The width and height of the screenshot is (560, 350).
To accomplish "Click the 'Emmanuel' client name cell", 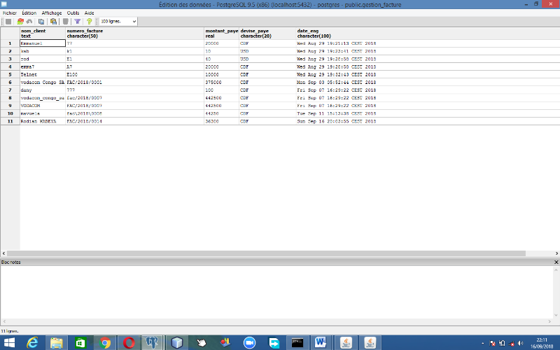I will pyautogui.click(x=43, y=43).
